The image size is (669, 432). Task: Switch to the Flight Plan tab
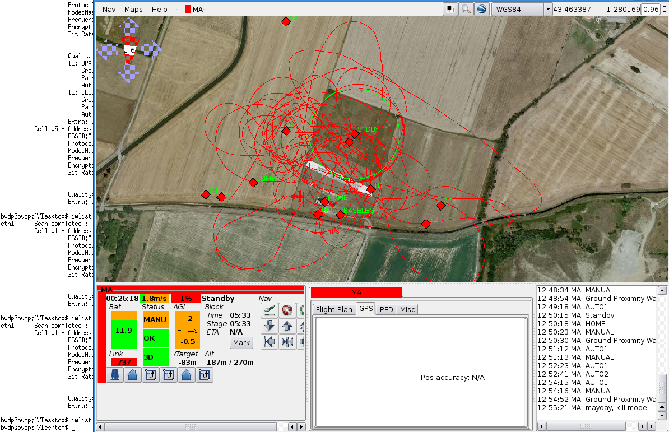[333, 309]
